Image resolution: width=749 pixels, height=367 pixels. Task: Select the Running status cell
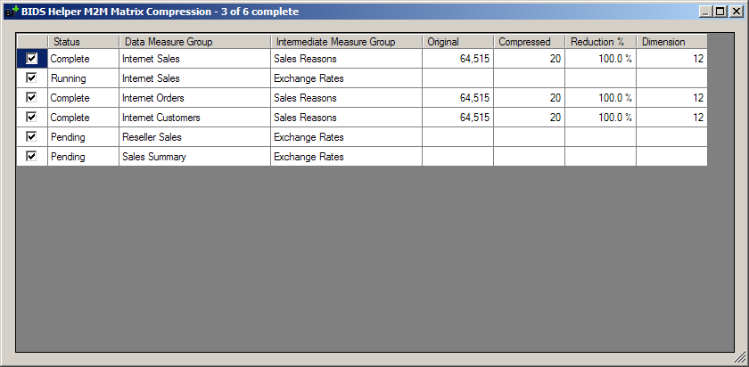pos(83,78)
